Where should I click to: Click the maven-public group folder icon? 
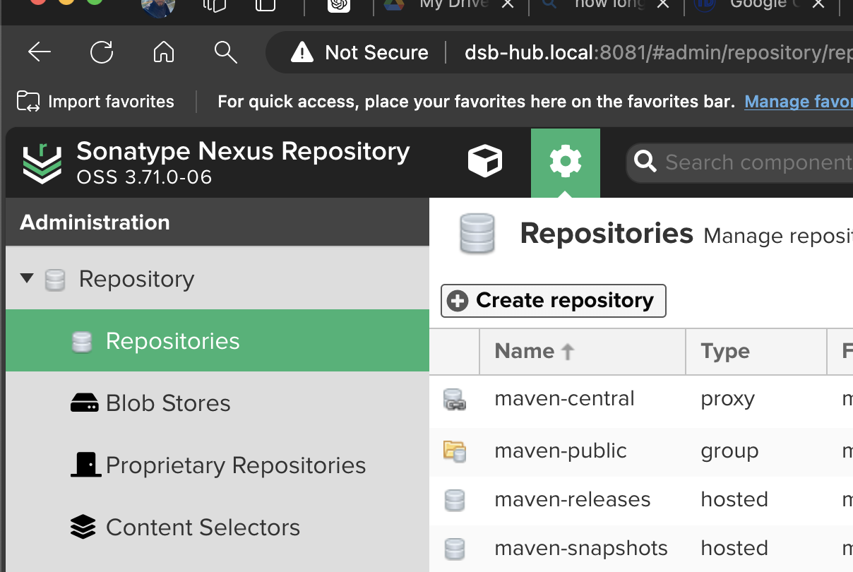pos(454,451)
